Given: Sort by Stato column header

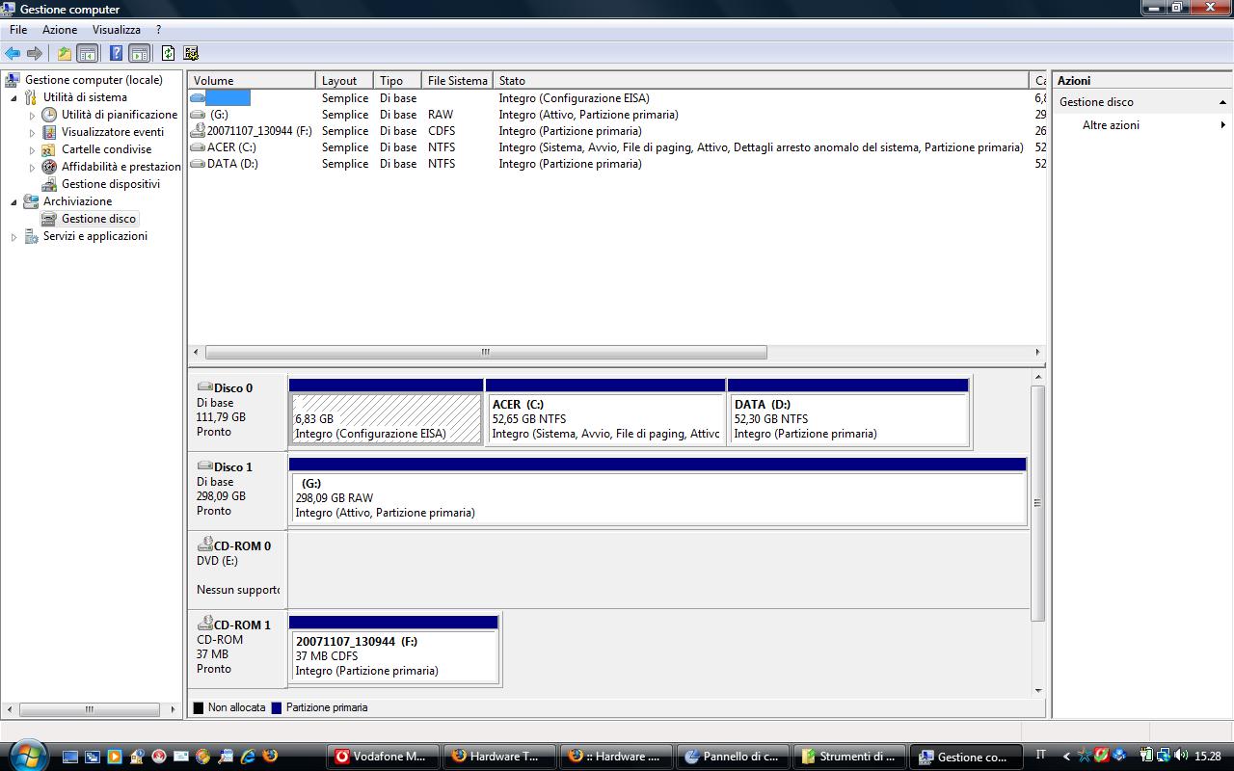Looking at the screenshot, I should [761, 81].
